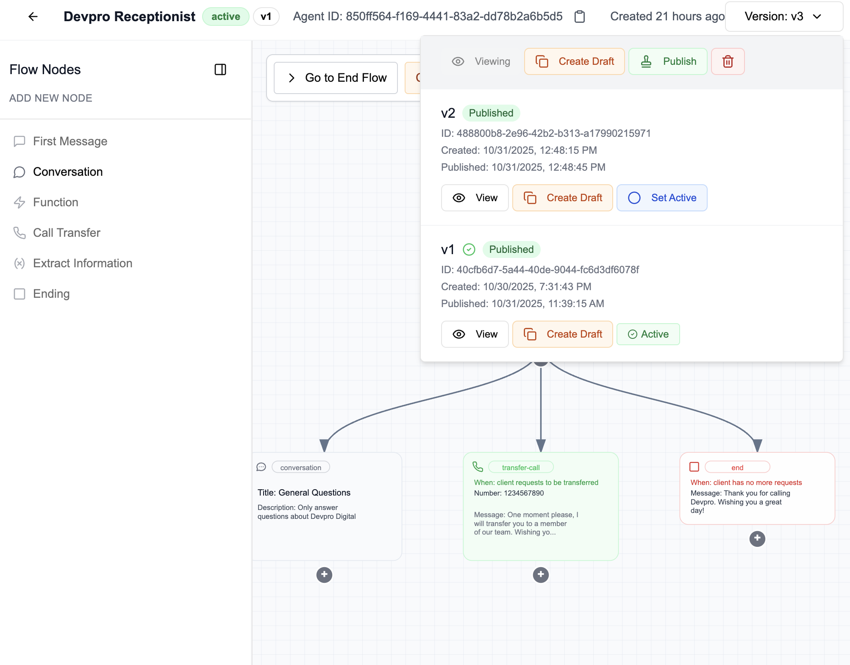Image resolution: width=850 pixels, height=665 pixels.
Task: Click plus icon below end node
Action: pyautogui.click(x=757, y=538)
